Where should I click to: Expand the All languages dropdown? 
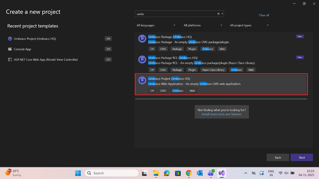click(x=156, y=25)
